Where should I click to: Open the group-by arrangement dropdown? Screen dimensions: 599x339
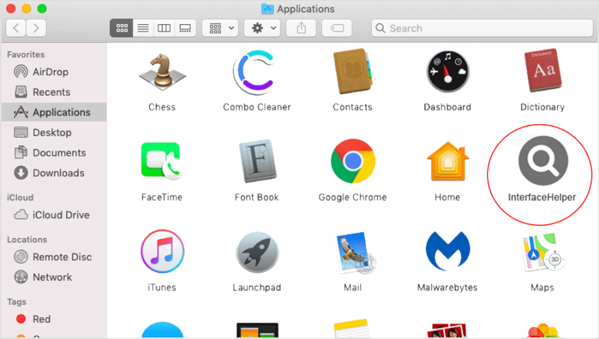220,28
